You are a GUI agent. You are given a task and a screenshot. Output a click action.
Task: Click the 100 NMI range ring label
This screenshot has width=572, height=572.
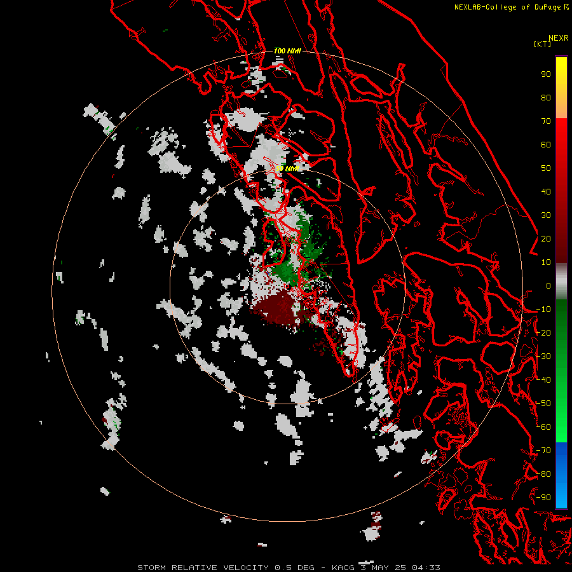[x=287, y=51]
